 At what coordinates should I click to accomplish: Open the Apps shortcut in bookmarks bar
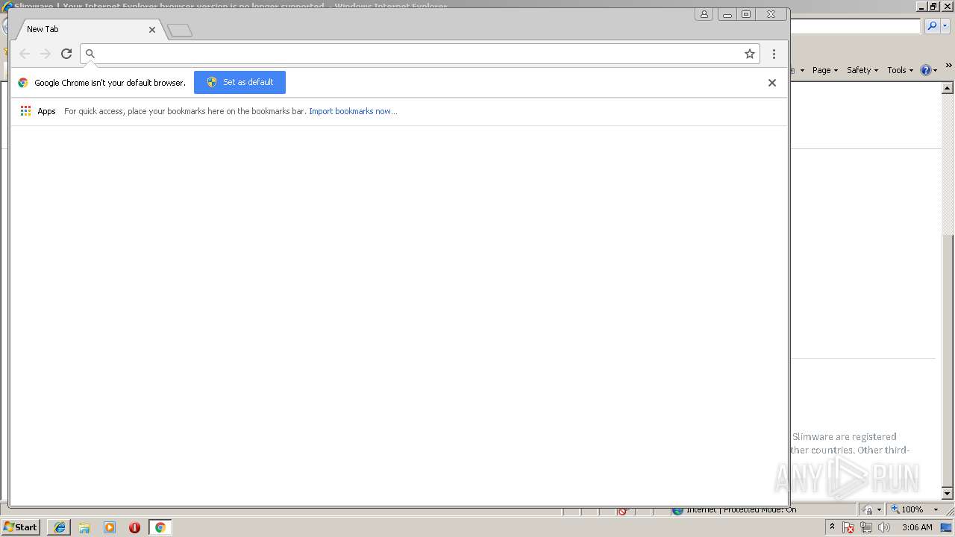click(x=38, y=111)
